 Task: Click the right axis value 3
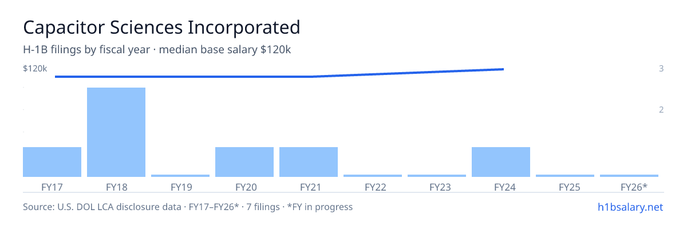point(661,69)
